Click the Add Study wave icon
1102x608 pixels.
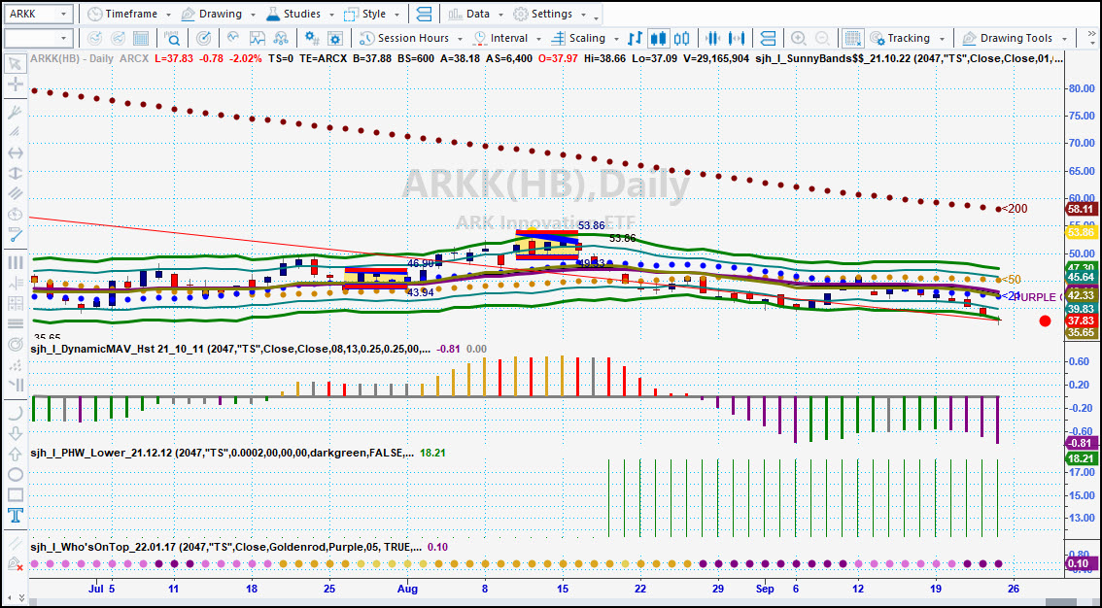click(233, 38)
